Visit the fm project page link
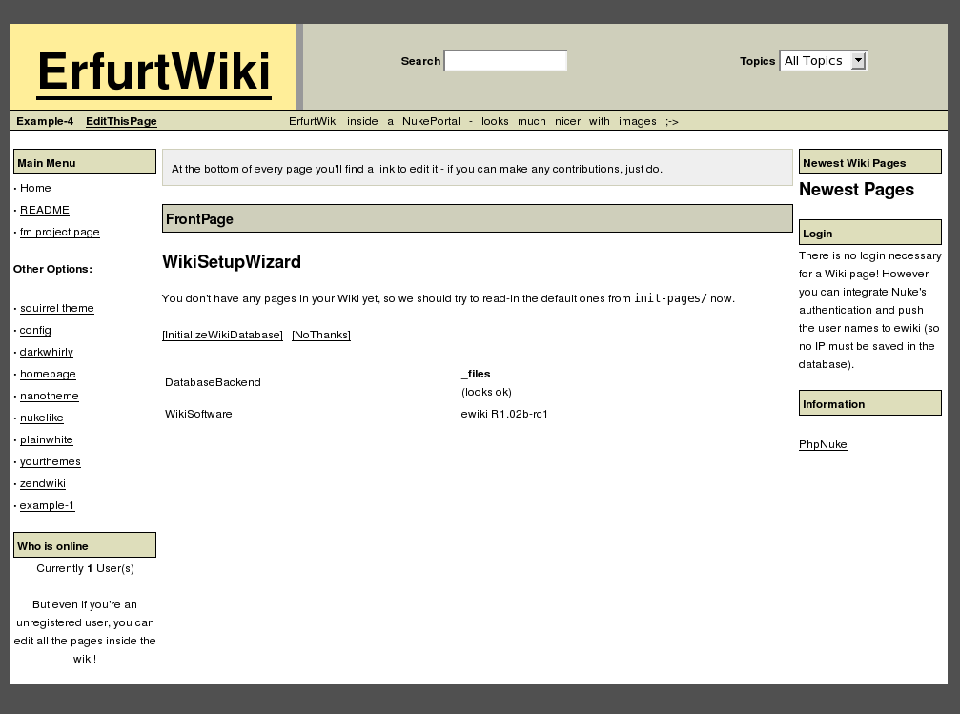The height and width of the screenshot is (714, 960). click(x=59, y=232)
